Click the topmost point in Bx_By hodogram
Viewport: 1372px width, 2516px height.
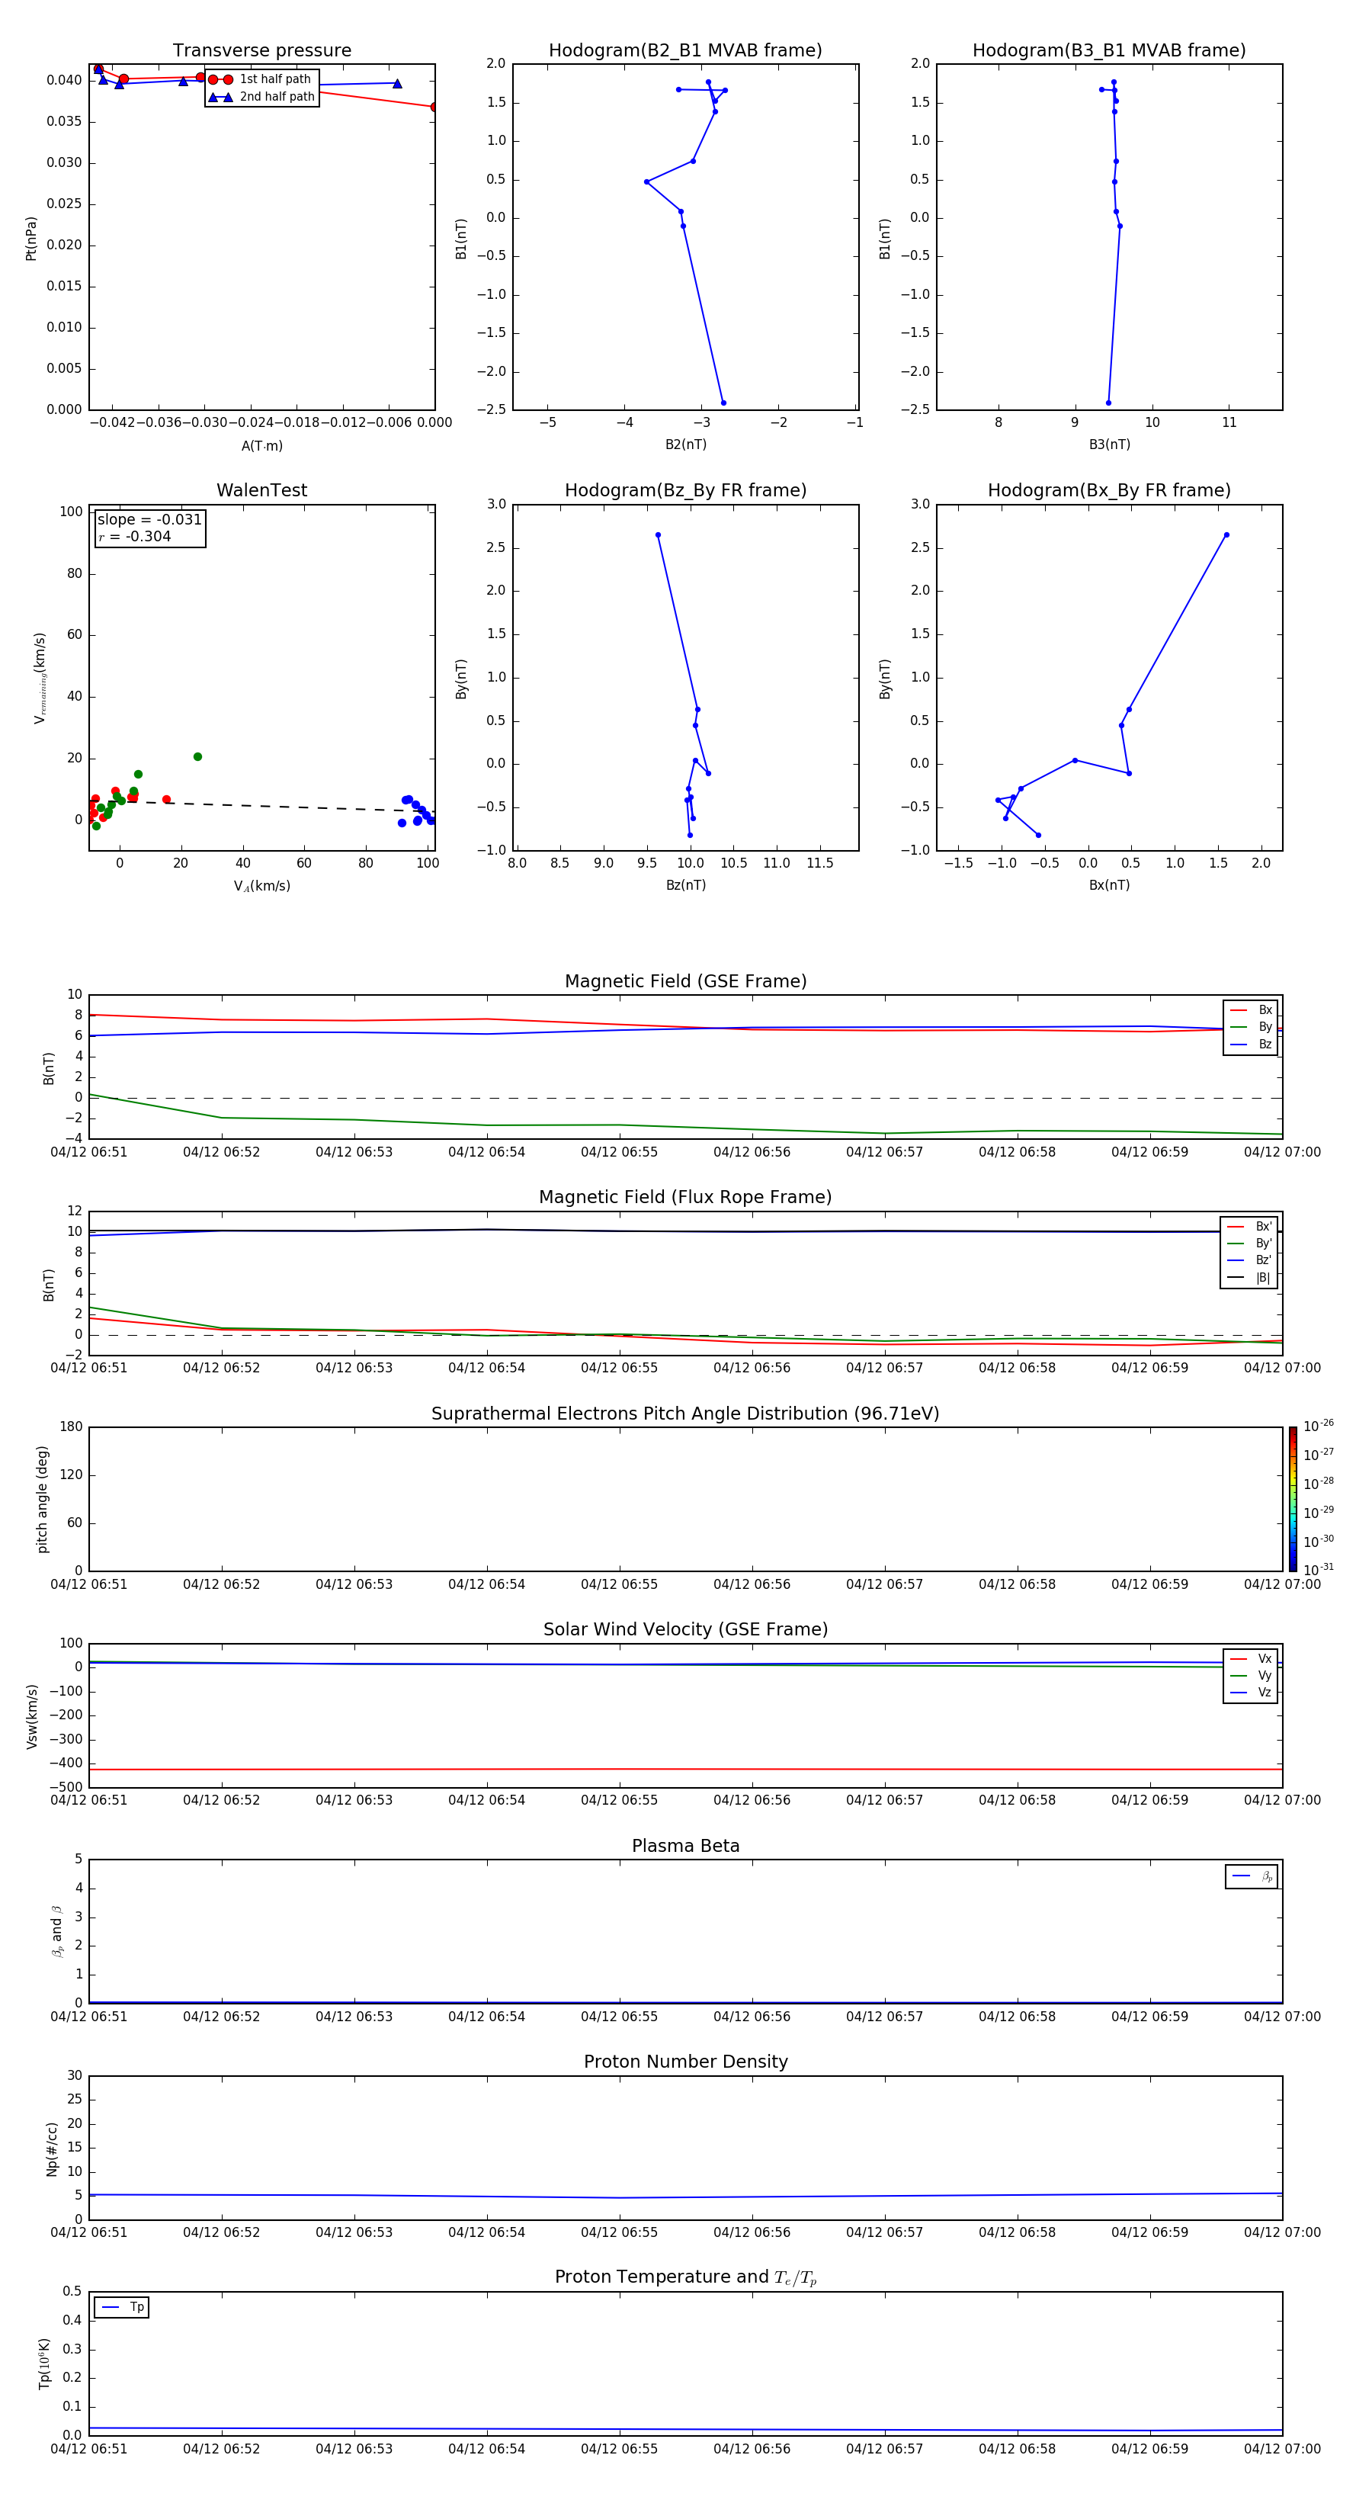1226,535
